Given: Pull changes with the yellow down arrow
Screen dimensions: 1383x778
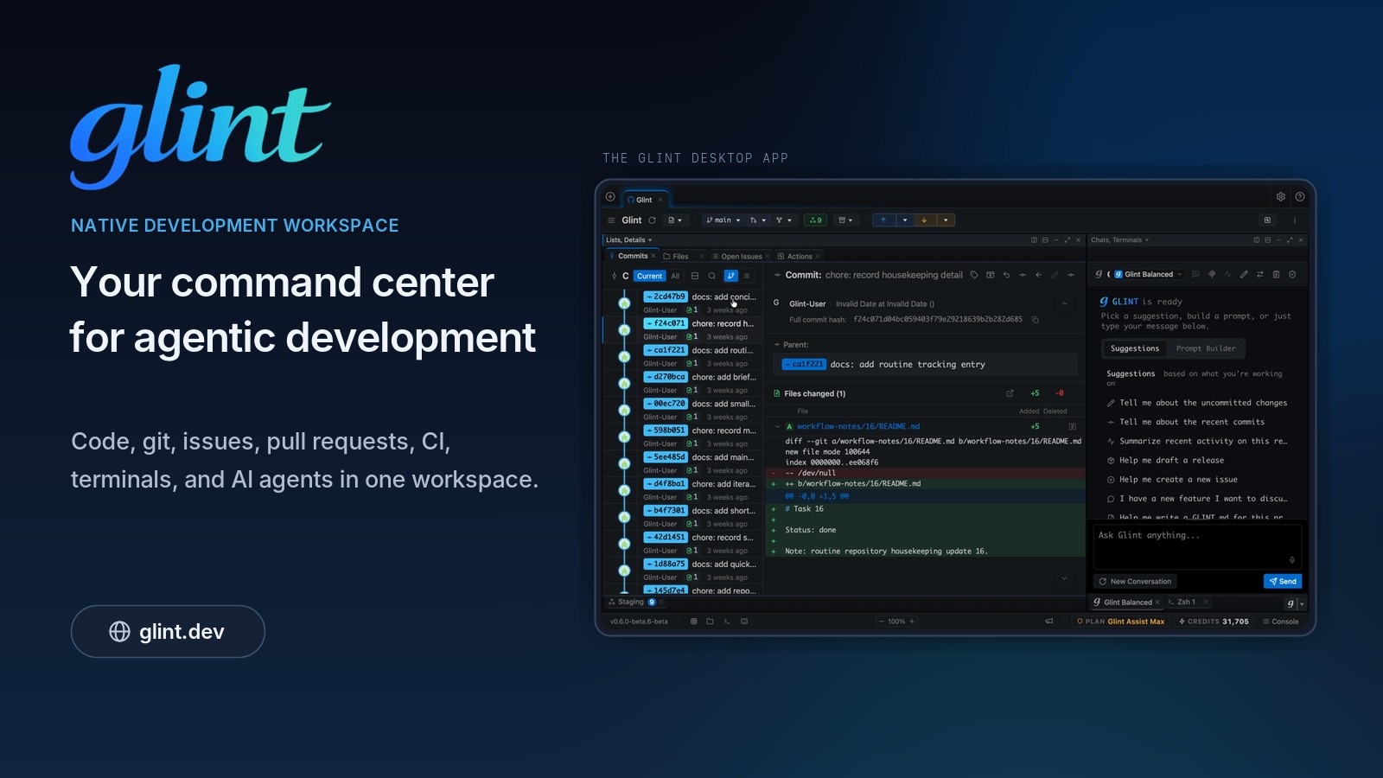Looking at the screenshot, I should (x=924, y=220).
